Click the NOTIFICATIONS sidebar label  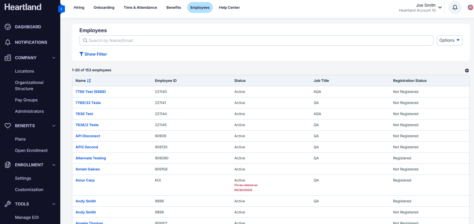[31, 42]
